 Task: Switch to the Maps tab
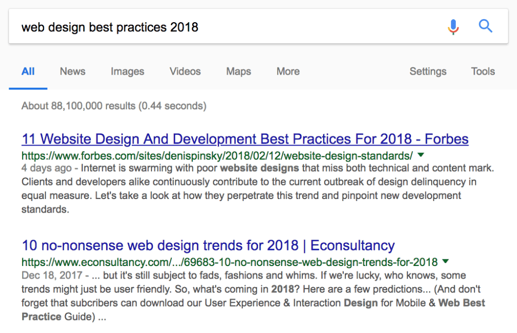coord(238,72)
